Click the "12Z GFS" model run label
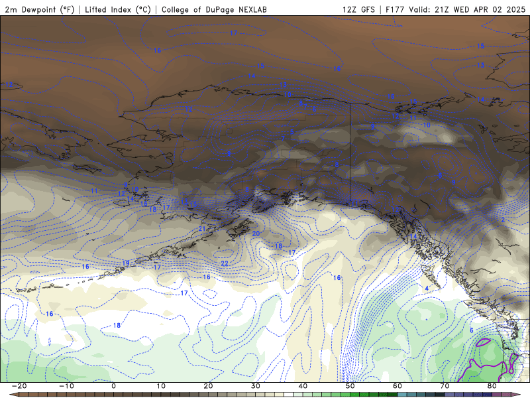 358,9
